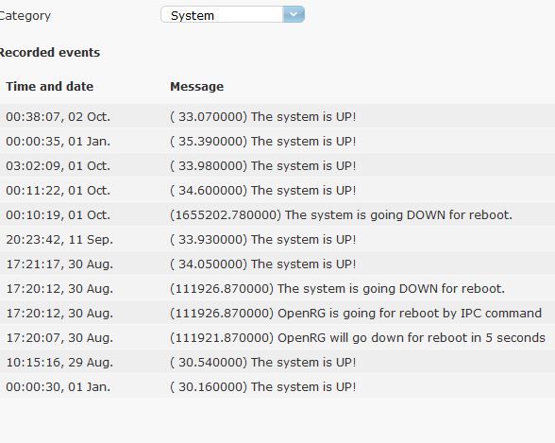This screenshot has height=443, width=555.
Task: Click the OpenRG reboot in 5 seconds message
Action: coord(358,338)
